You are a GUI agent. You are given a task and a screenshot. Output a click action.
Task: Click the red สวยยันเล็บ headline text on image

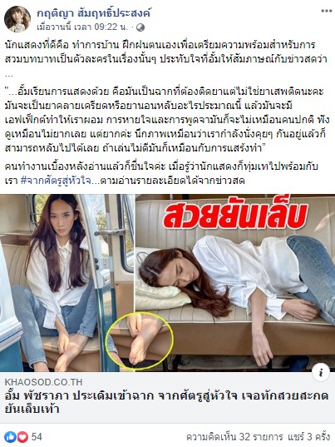[235, 216]
